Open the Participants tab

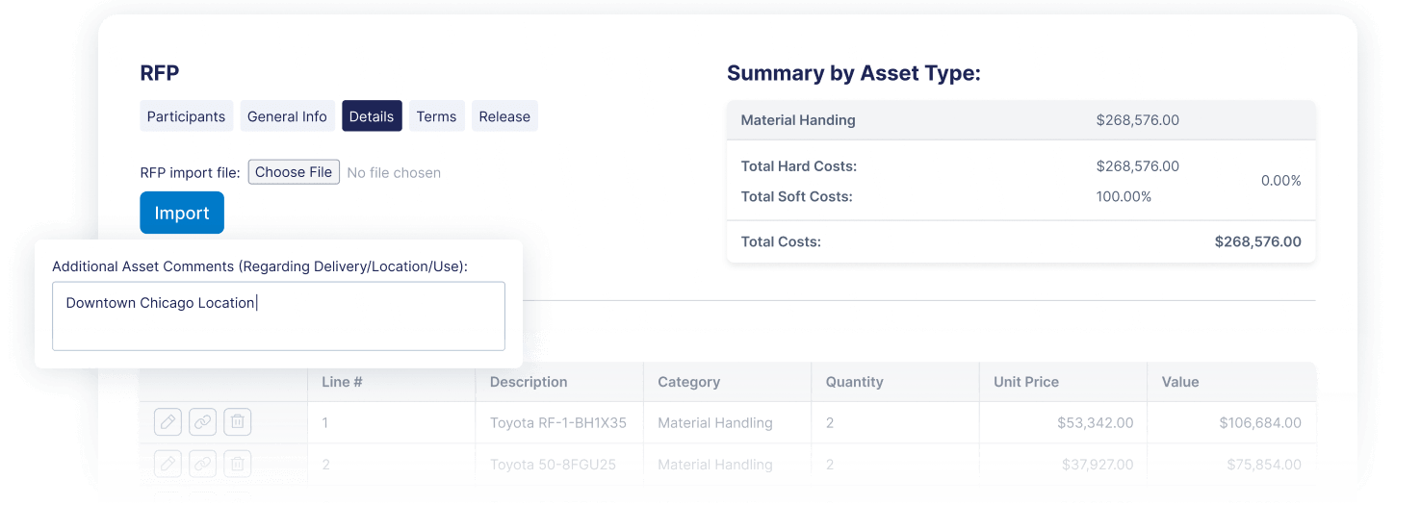pos(186,116)
